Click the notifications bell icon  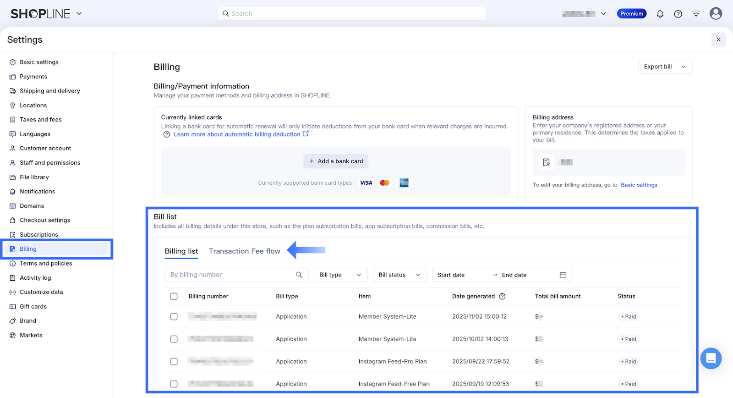tap(660, 14)
